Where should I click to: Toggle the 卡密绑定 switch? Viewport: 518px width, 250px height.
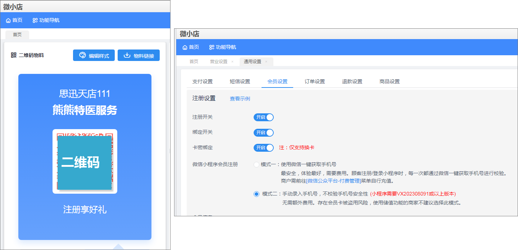point(264,148)
